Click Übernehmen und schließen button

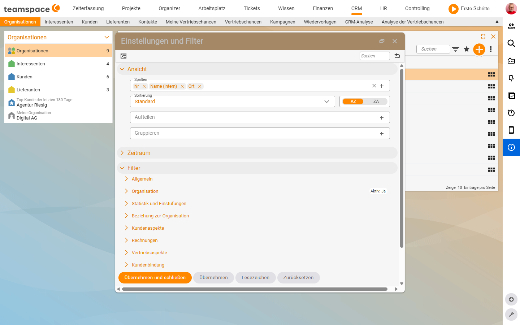(155, 278)
